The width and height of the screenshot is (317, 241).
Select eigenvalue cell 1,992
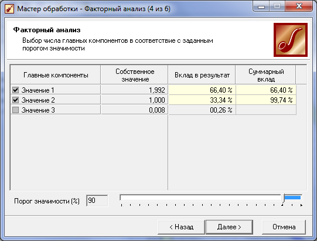(x=134, y=90)
